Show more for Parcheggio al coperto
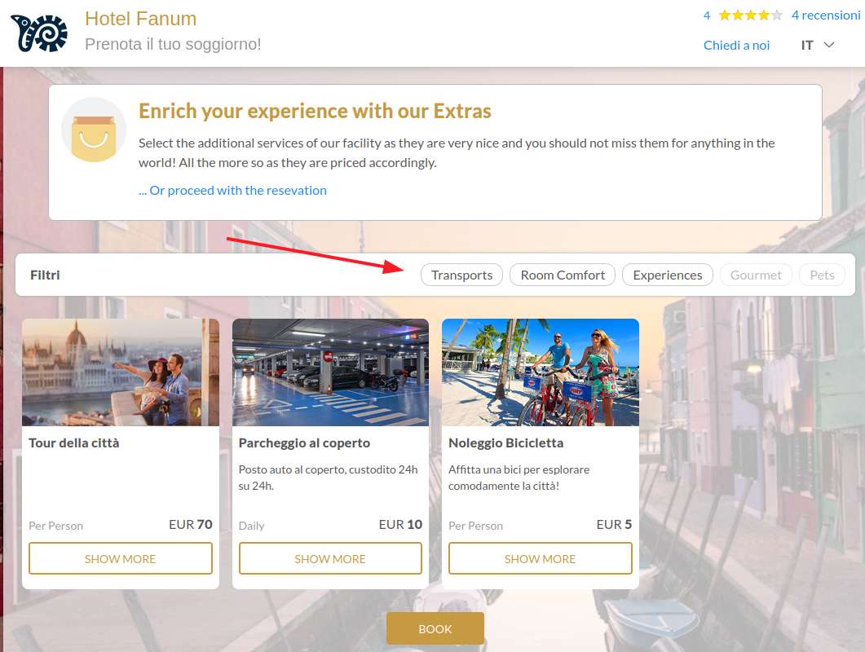 (x=330, y=558)
